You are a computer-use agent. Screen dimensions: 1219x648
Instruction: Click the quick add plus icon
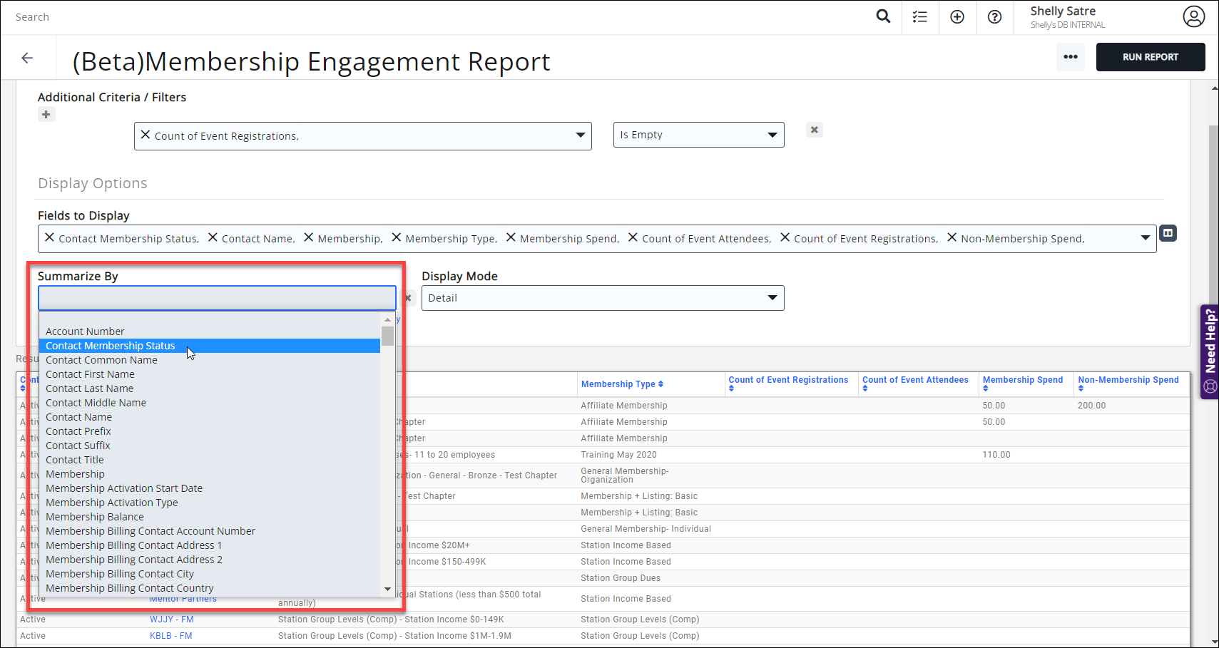(x=957, y=17)
